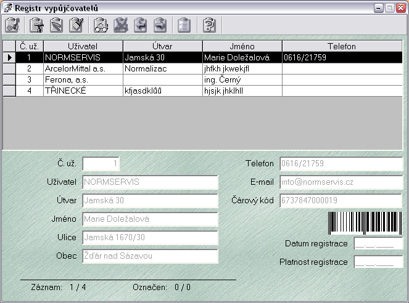Click the first clipboard-with-wheel toolbar icon
Image resolution: width=409 pixels, height=303 pixels.
pyautogui.click(x=12, y=25)
